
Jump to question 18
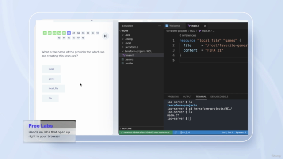[x=83, y=38]
